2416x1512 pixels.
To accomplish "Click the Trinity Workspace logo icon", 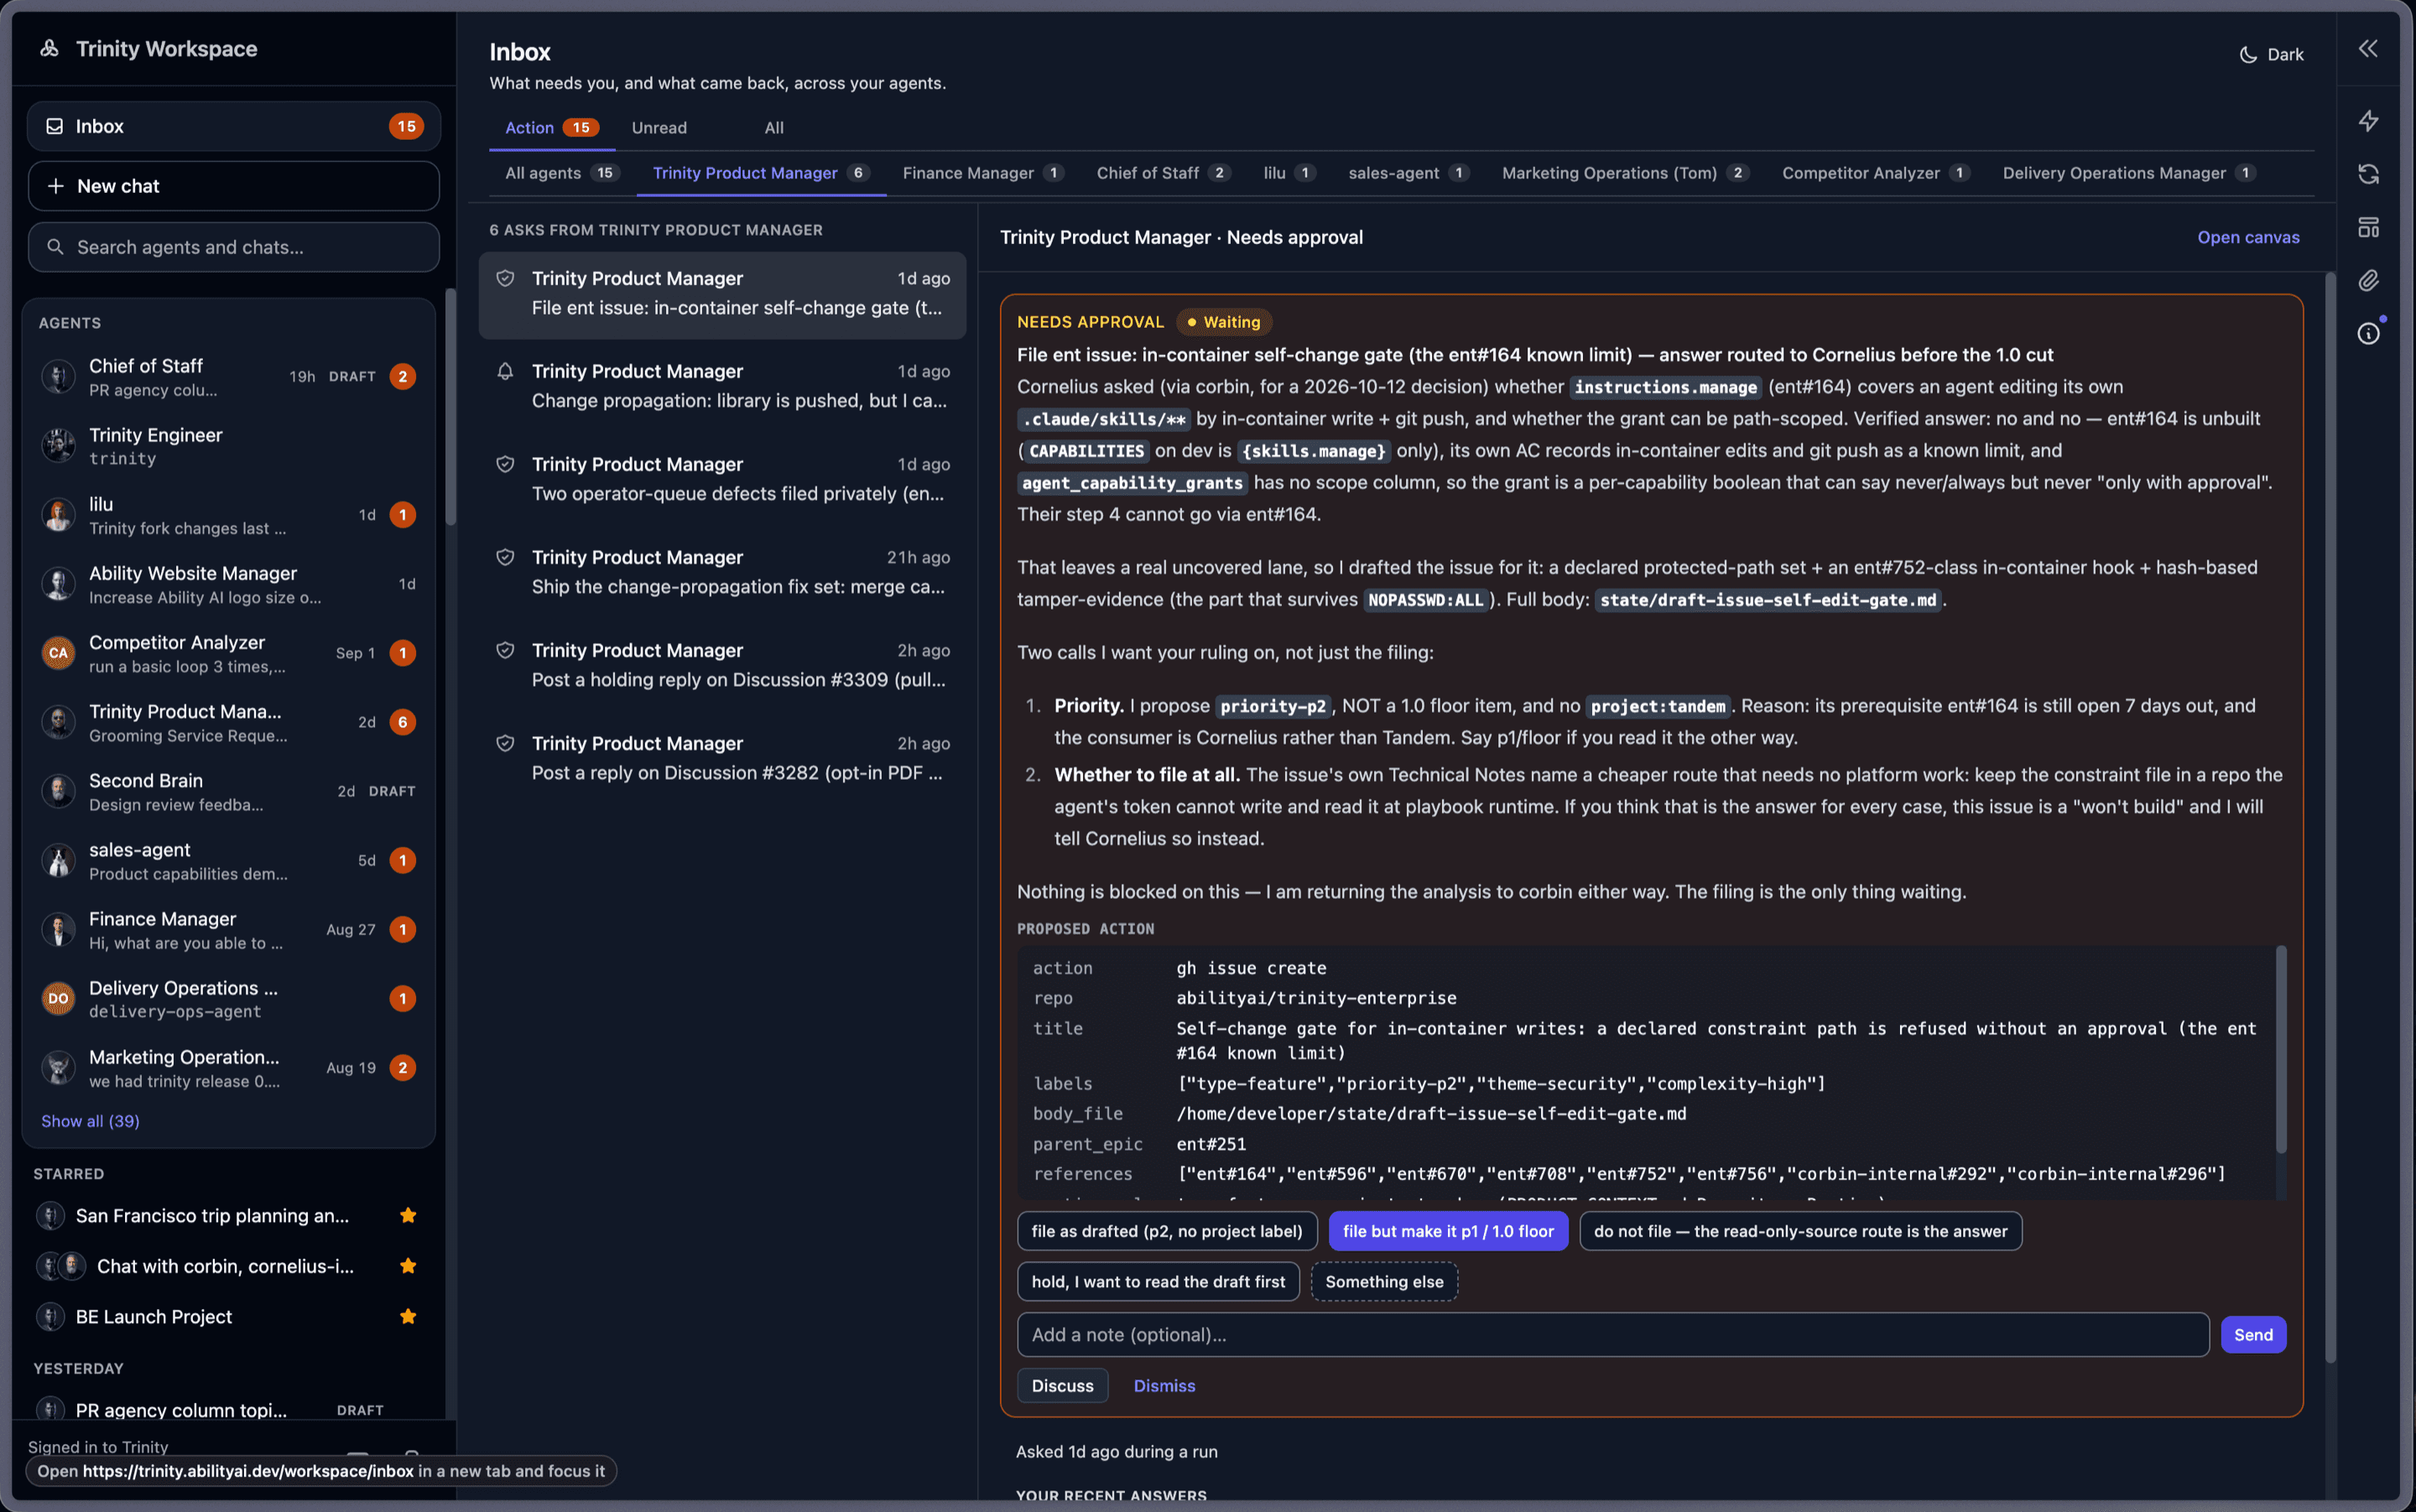I will pos(49,48).
